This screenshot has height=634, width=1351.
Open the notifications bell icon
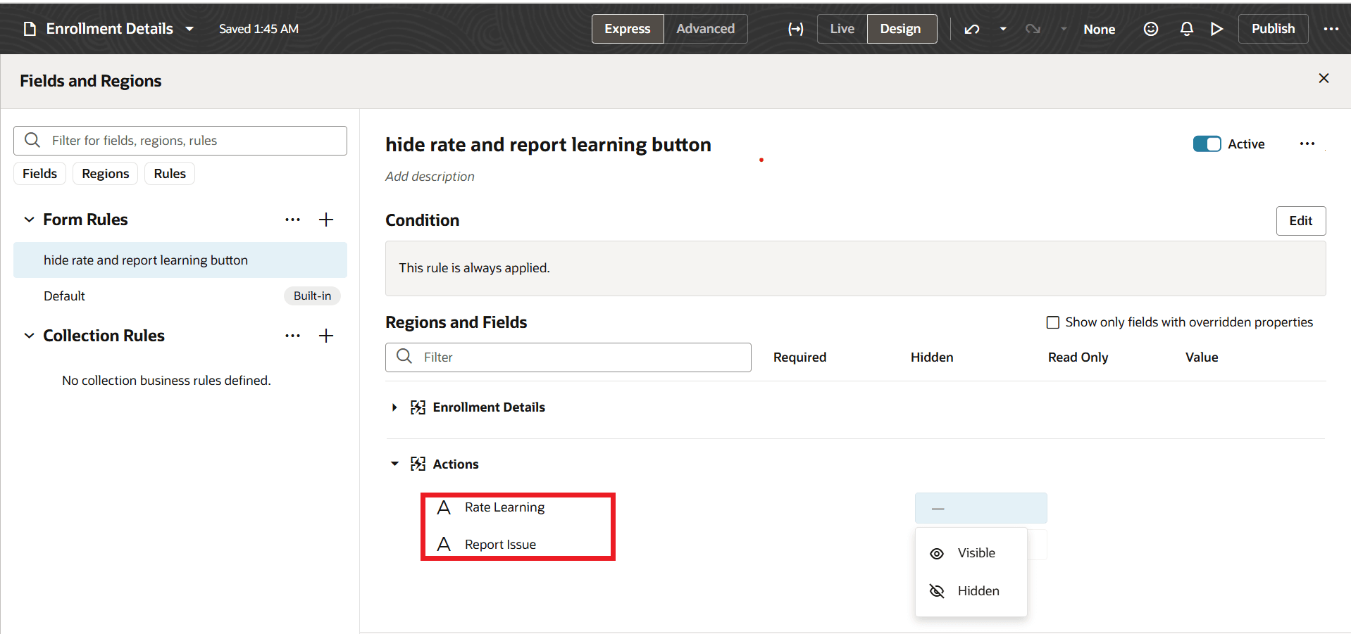(x=1187, y=29)
